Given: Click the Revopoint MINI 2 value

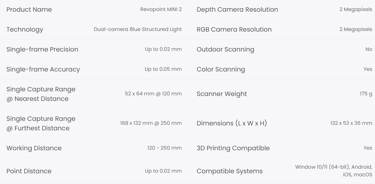Looking at the screenshot, I should [x=161, y=10].
